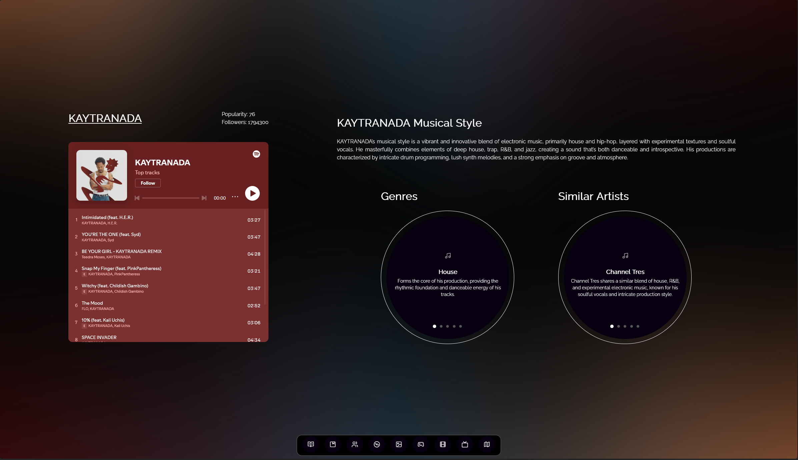Select second dot in Genres carousel

point(441,326)
